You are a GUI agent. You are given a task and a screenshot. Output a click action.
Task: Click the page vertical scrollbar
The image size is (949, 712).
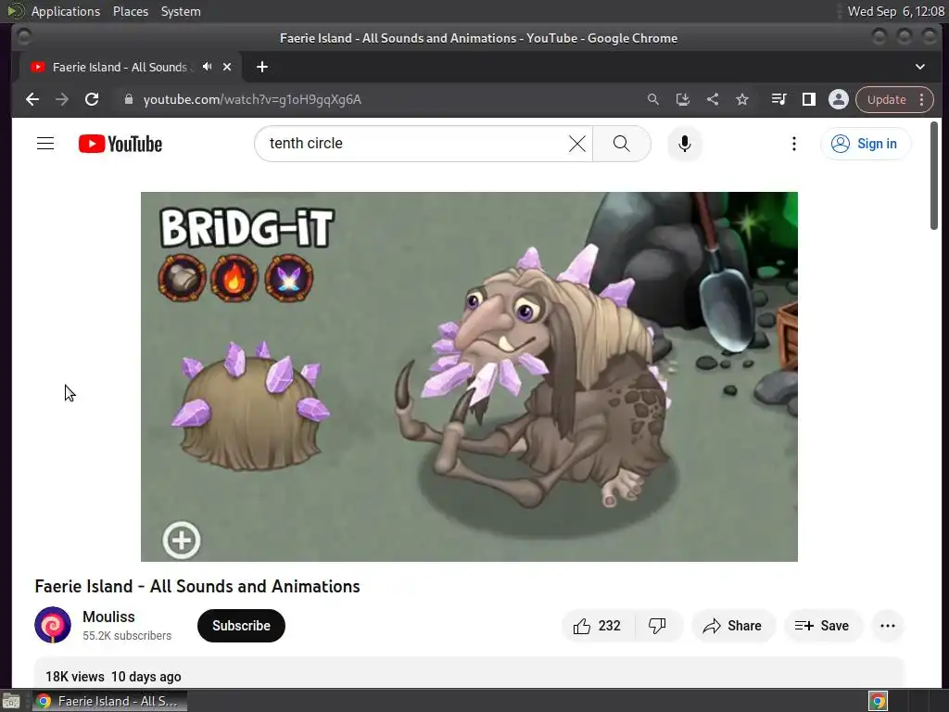click(934, 175)
